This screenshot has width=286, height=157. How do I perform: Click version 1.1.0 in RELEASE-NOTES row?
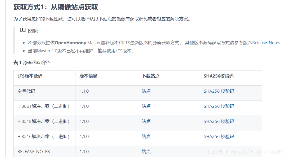point(84,152)
